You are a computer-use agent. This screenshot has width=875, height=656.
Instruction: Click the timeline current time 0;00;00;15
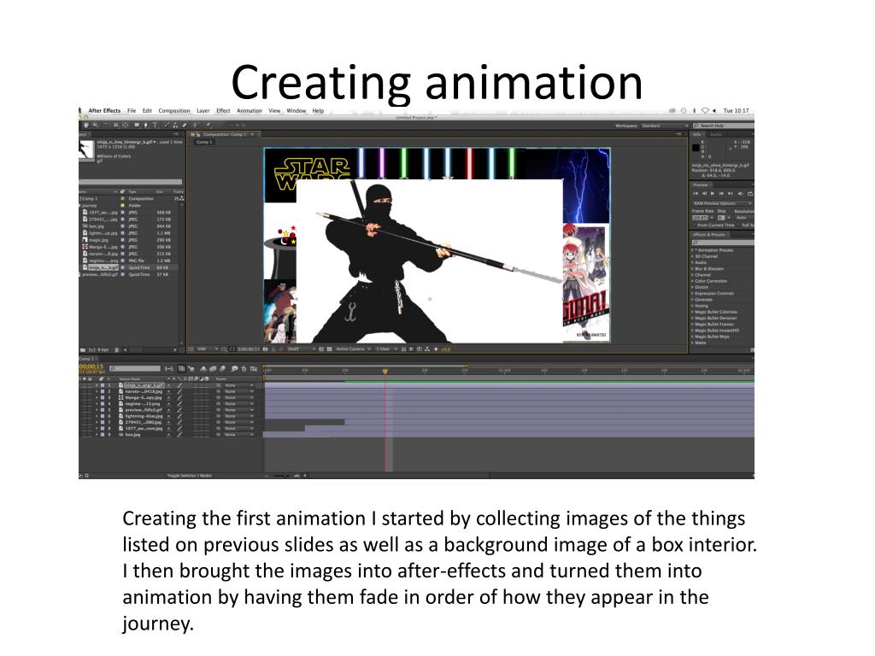(91, 366)
